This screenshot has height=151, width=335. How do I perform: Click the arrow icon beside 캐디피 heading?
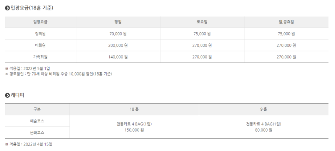[7, 96]
